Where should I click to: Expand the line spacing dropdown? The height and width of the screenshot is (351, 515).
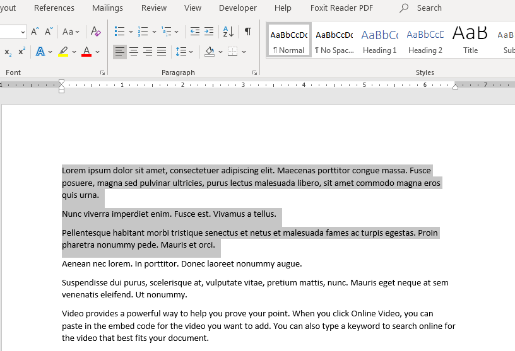(184, 52)
